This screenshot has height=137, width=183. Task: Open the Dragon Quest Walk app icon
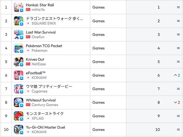click(x=18, y=21)
